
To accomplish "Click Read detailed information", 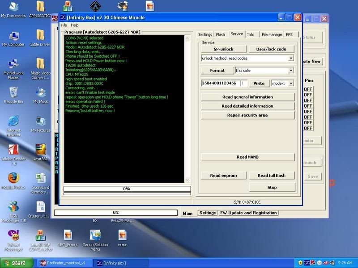I will point(247,106).
